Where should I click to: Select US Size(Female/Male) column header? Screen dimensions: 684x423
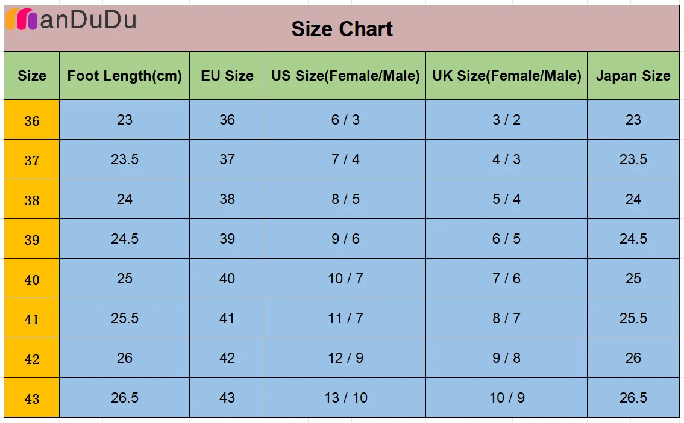click(345, 76)
